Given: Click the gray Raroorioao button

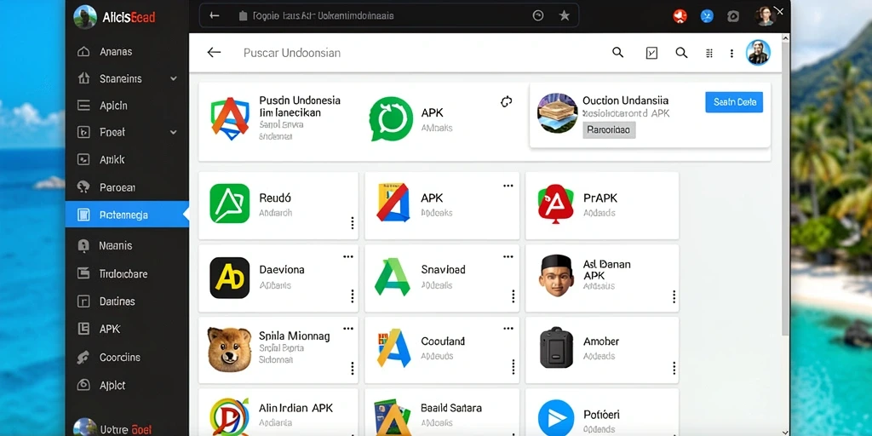Looking at the screenshot, I should click(609, 130).
